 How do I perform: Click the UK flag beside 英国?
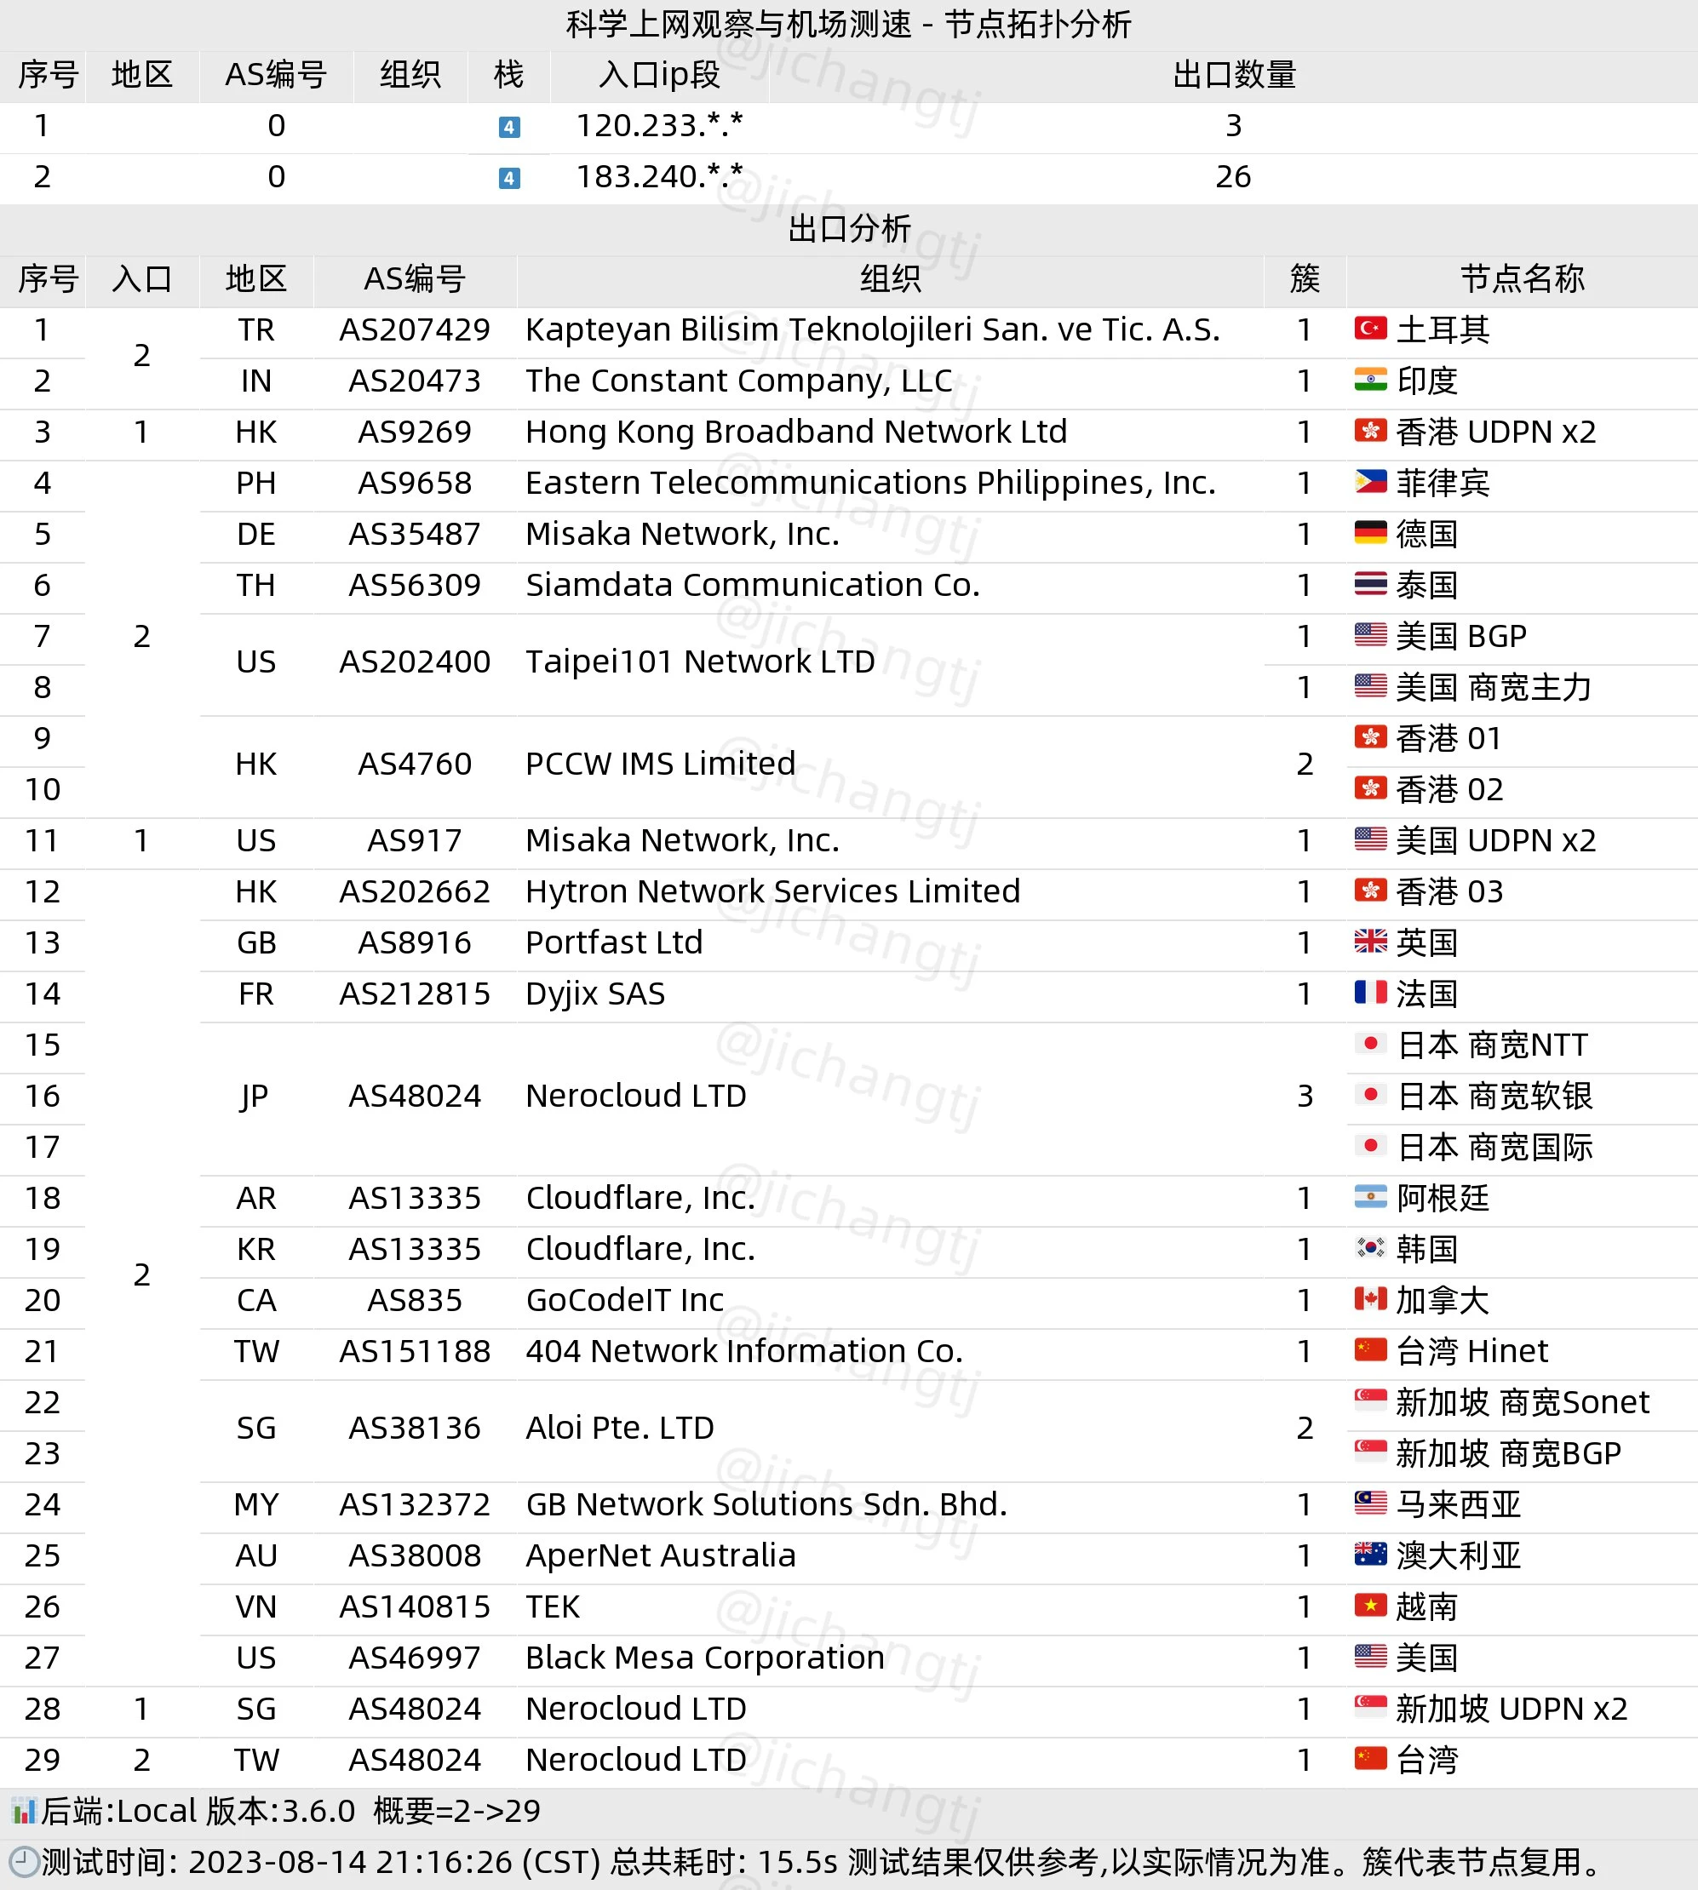point(1369,942)
